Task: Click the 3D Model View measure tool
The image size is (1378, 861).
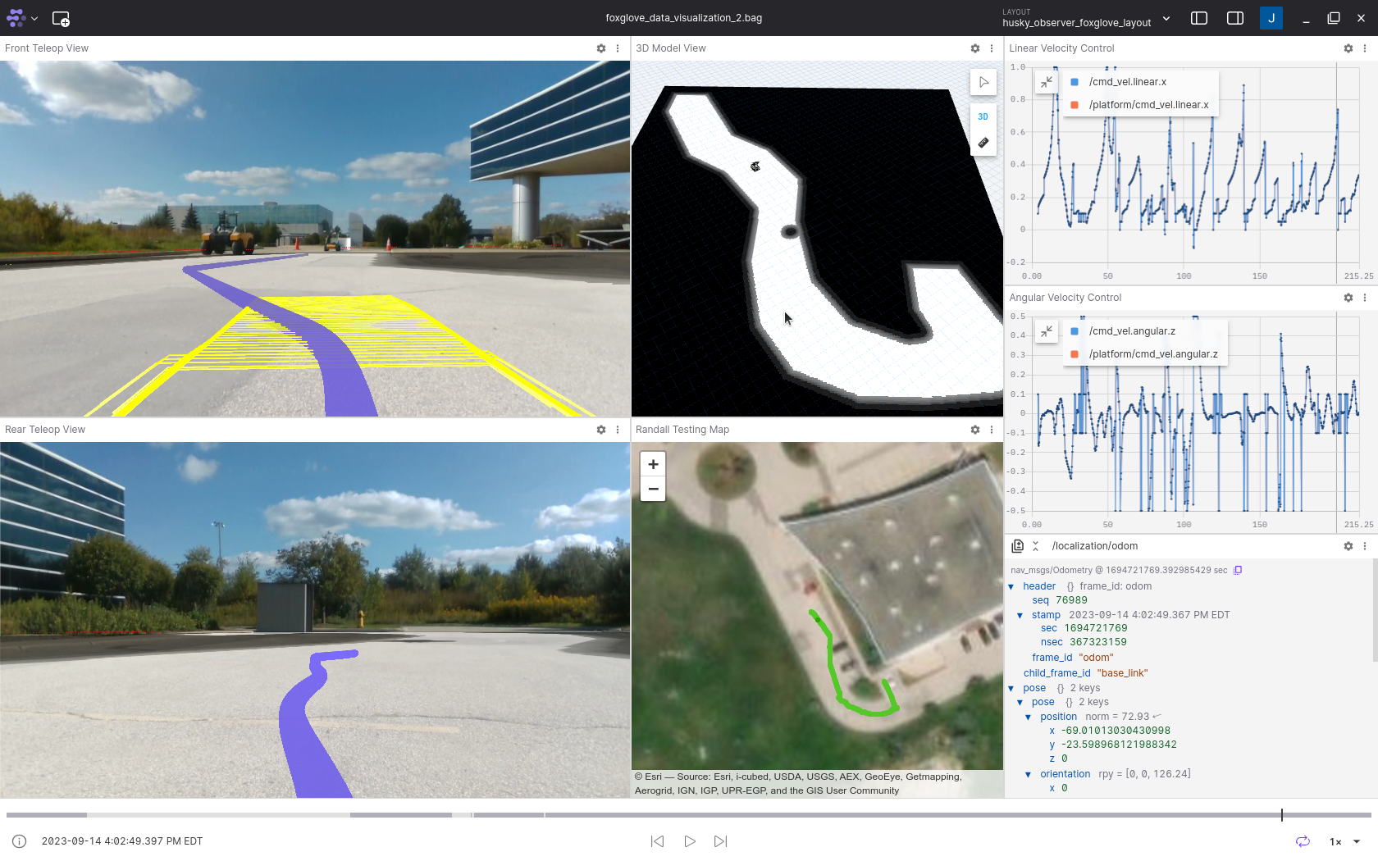Action: point(983,143)
